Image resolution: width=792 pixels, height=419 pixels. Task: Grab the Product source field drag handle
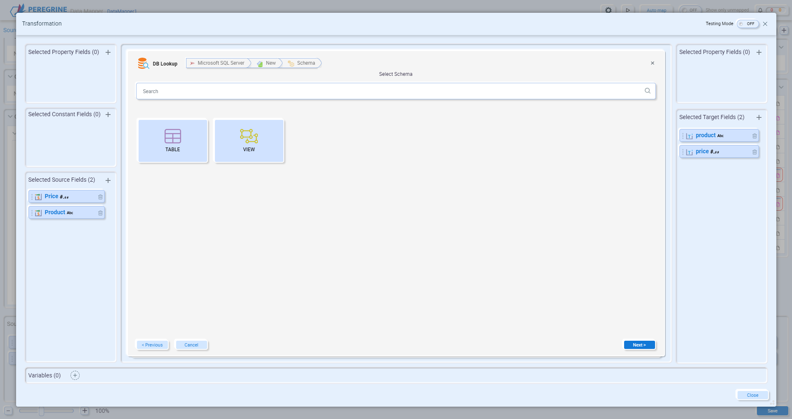tap(32, 213)
